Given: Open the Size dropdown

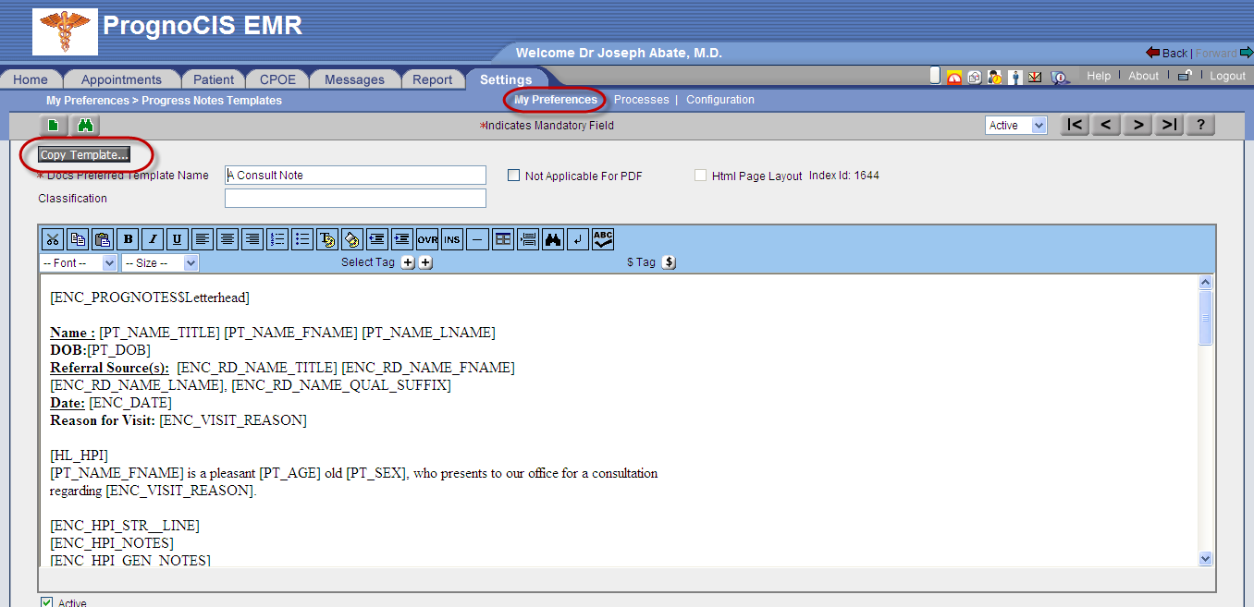Looking at the screenshot, I should 160,263.
